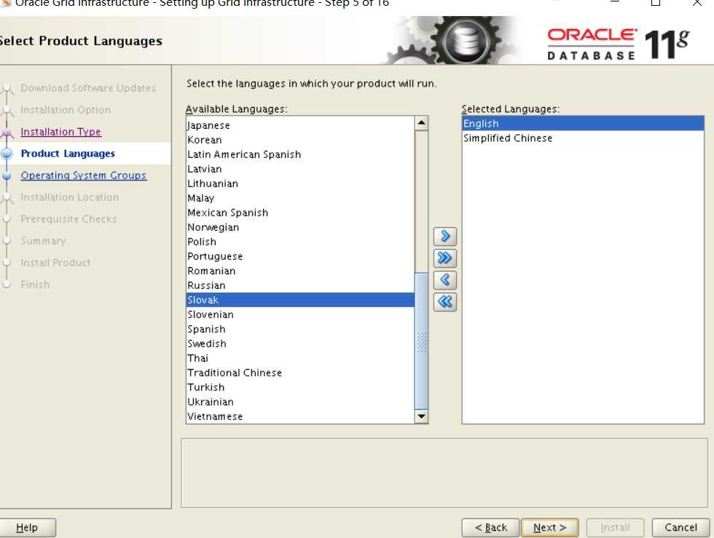
Task: Select Mexican Spanish in the list
Action: pos(300,213)
